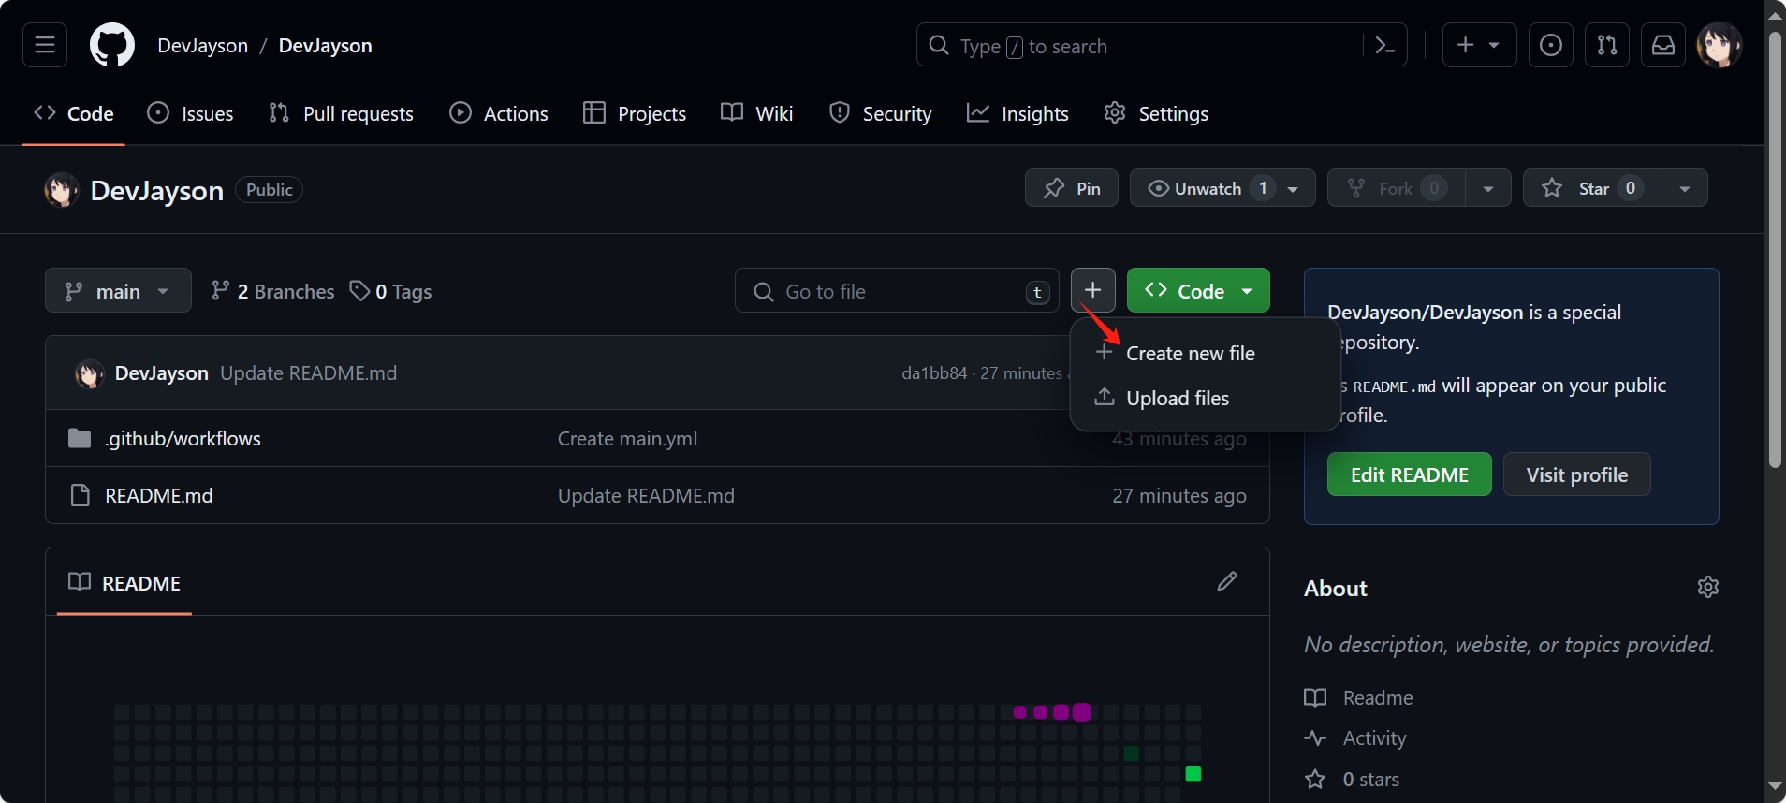This screenshot has height=803, width=1786.
Task: Open the Wiki tab
Action: pyautogui.click(x=757, y=113)
